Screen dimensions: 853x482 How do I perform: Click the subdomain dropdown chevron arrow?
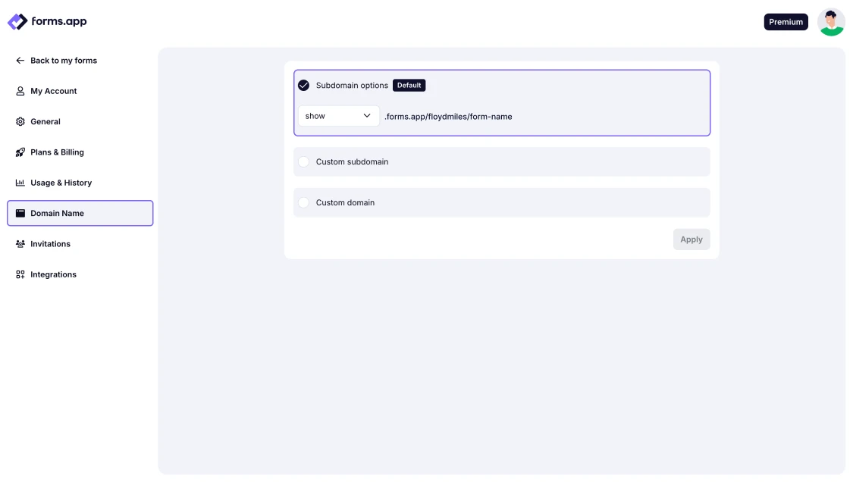(x=367, y=116)
